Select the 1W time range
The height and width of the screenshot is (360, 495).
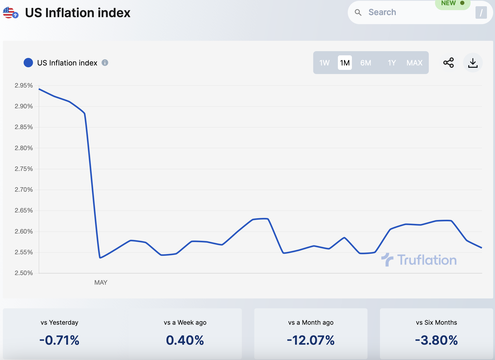(x=324, y=63)
